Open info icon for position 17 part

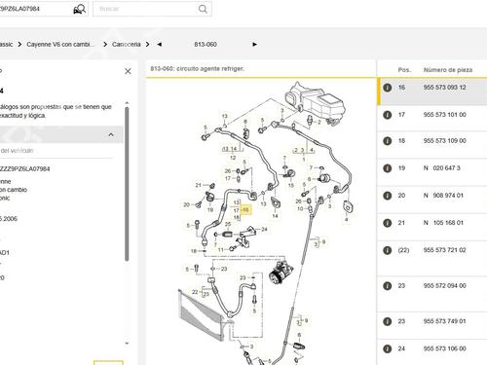coord(387,115)
